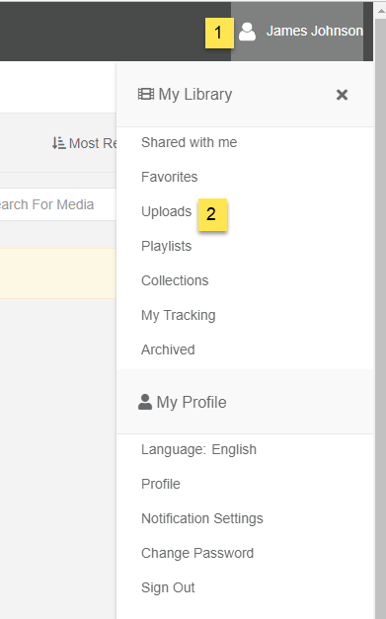Image resolution: width=386 pixels, height=619 pixels.
Task: Click the Search For Media field
Action: coord(57,204)
